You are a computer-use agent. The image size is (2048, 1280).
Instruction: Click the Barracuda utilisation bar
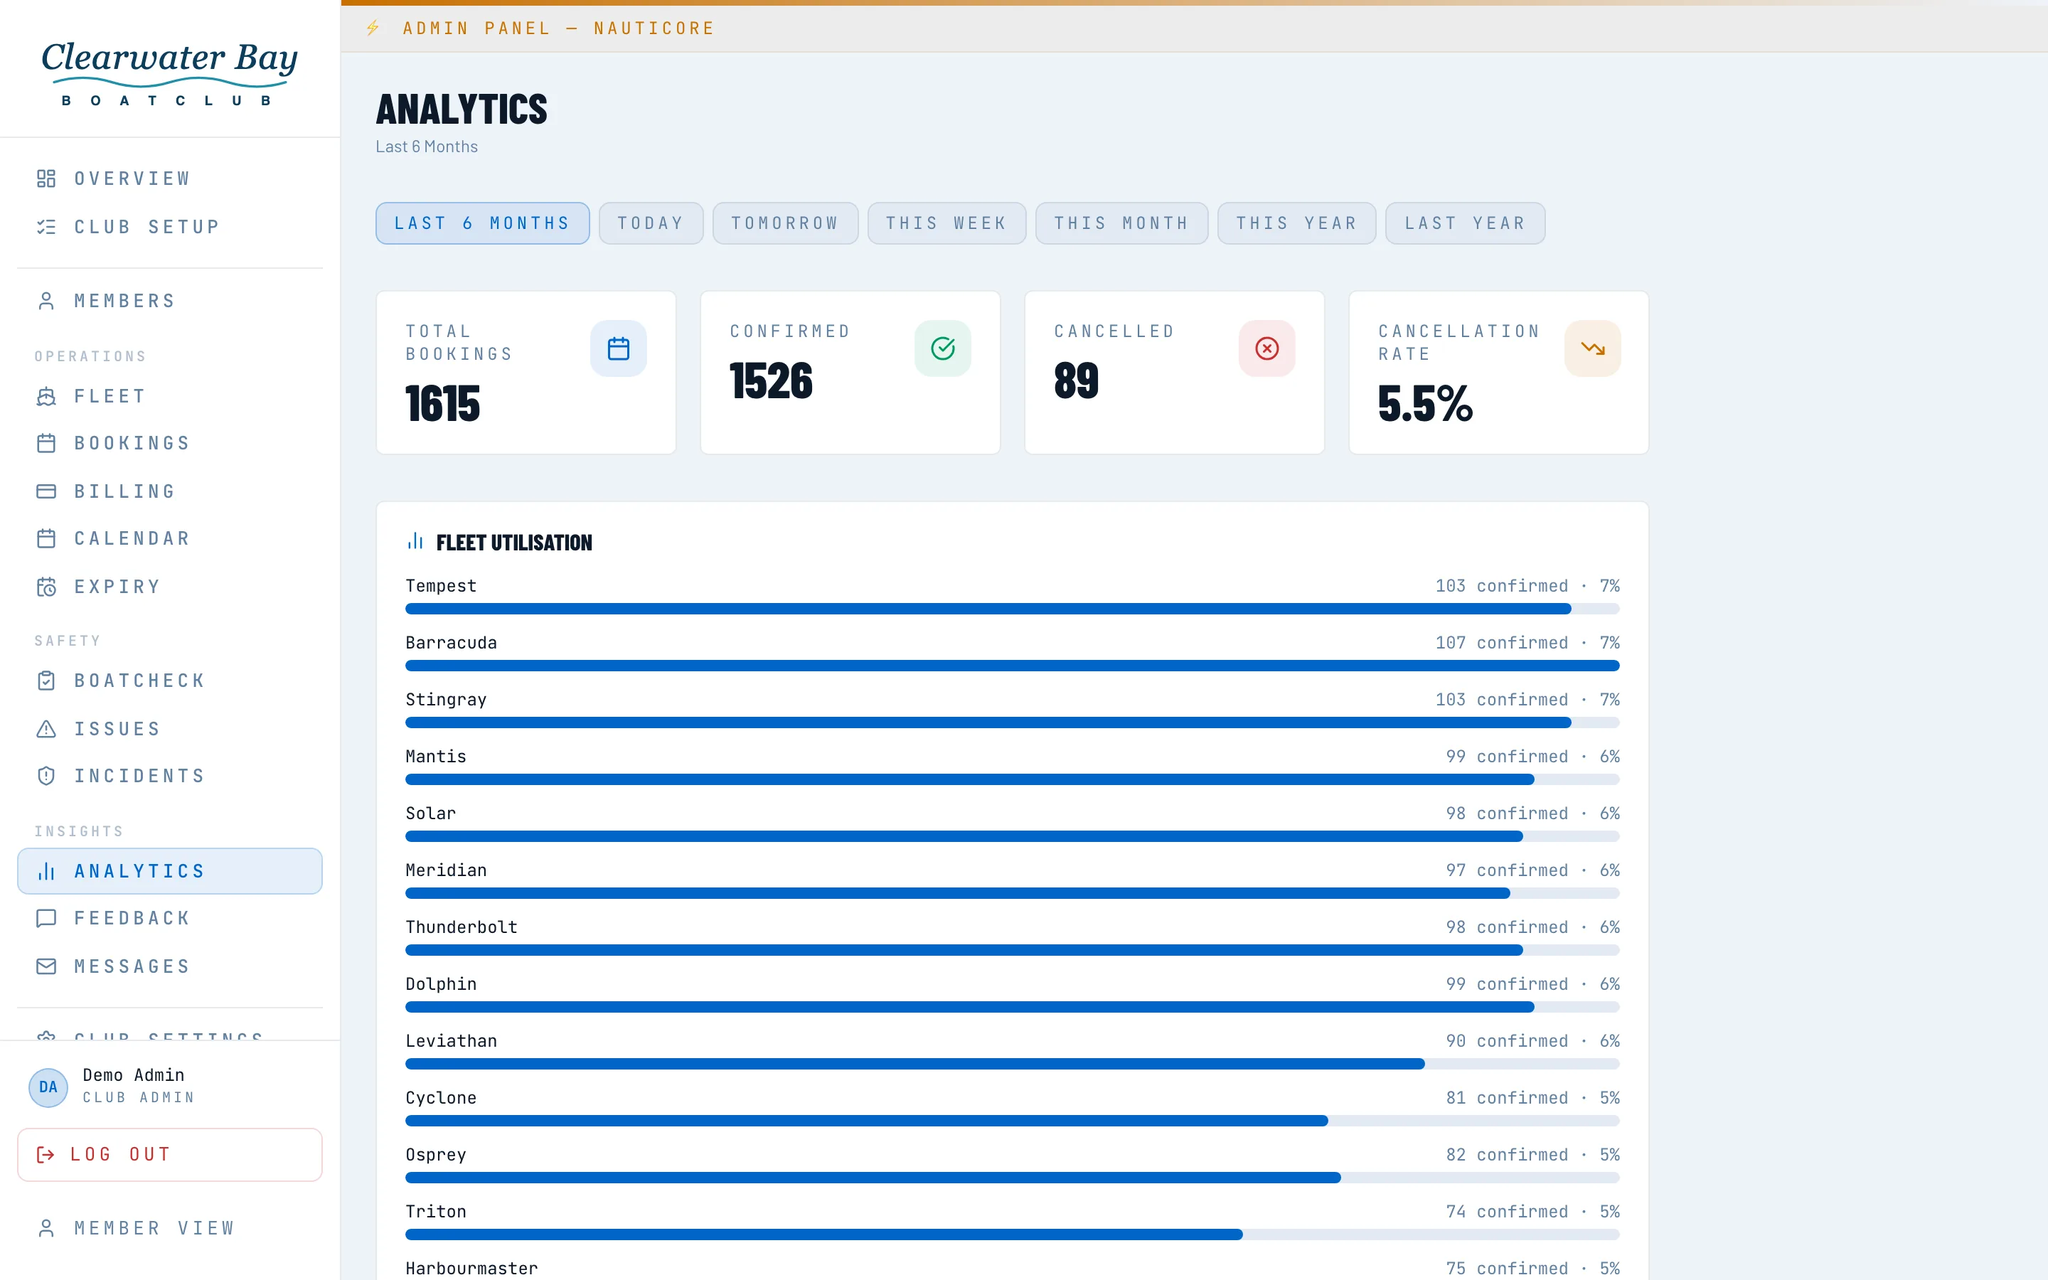point(1012,666)
